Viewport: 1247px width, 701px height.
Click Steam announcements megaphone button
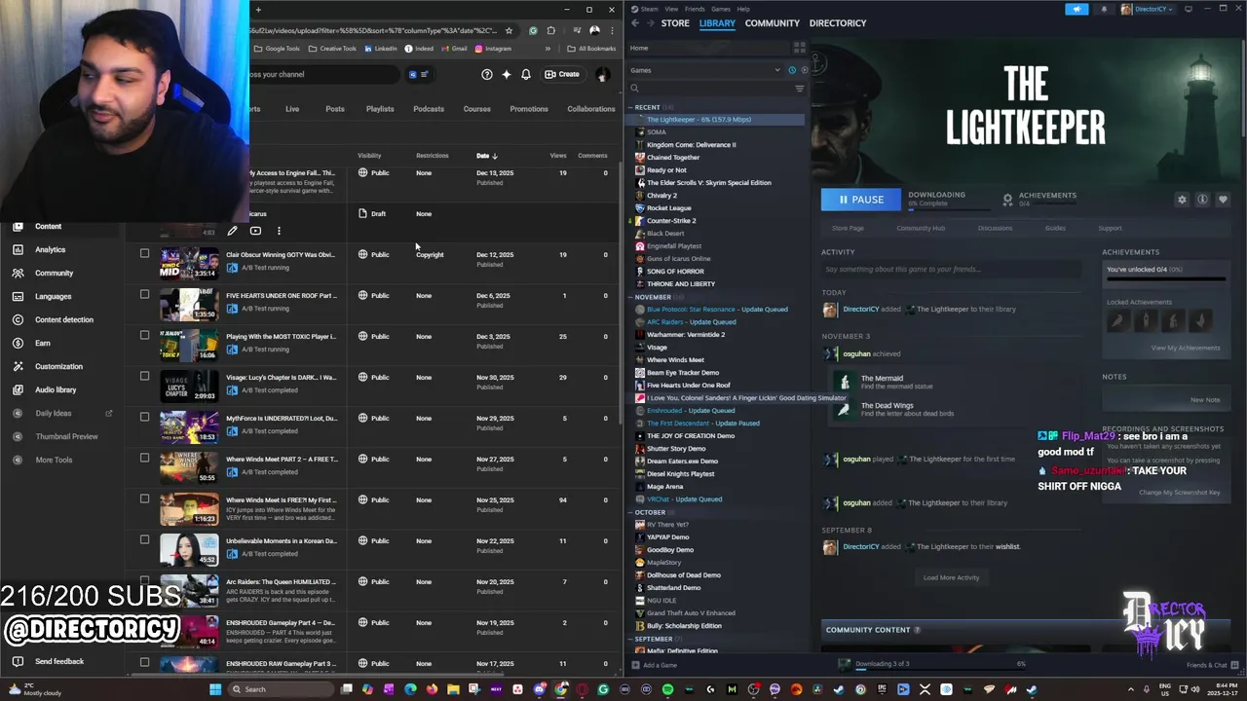(1077, 9)
